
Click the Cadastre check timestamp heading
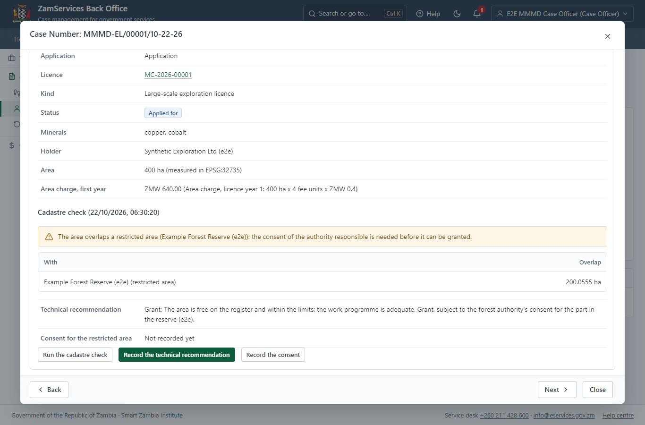tap(99, 212)
